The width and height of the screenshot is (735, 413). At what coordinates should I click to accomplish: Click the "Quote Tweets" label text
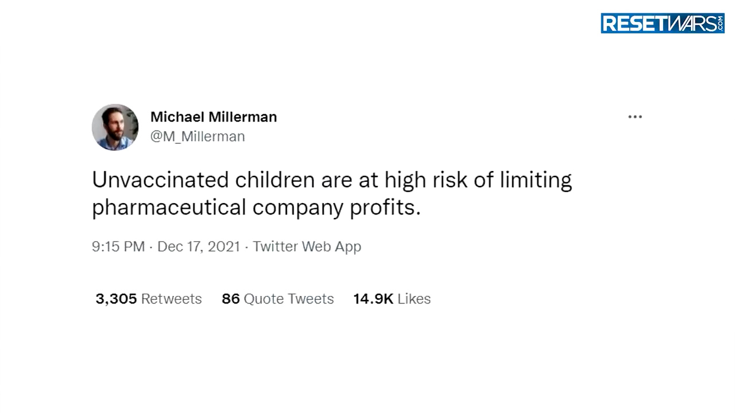point(289,299)
